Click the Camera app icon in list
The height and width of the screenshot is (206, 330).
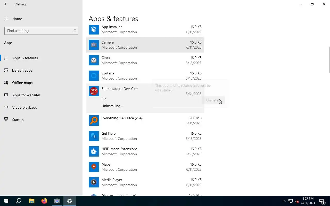[x=94, y=45]
